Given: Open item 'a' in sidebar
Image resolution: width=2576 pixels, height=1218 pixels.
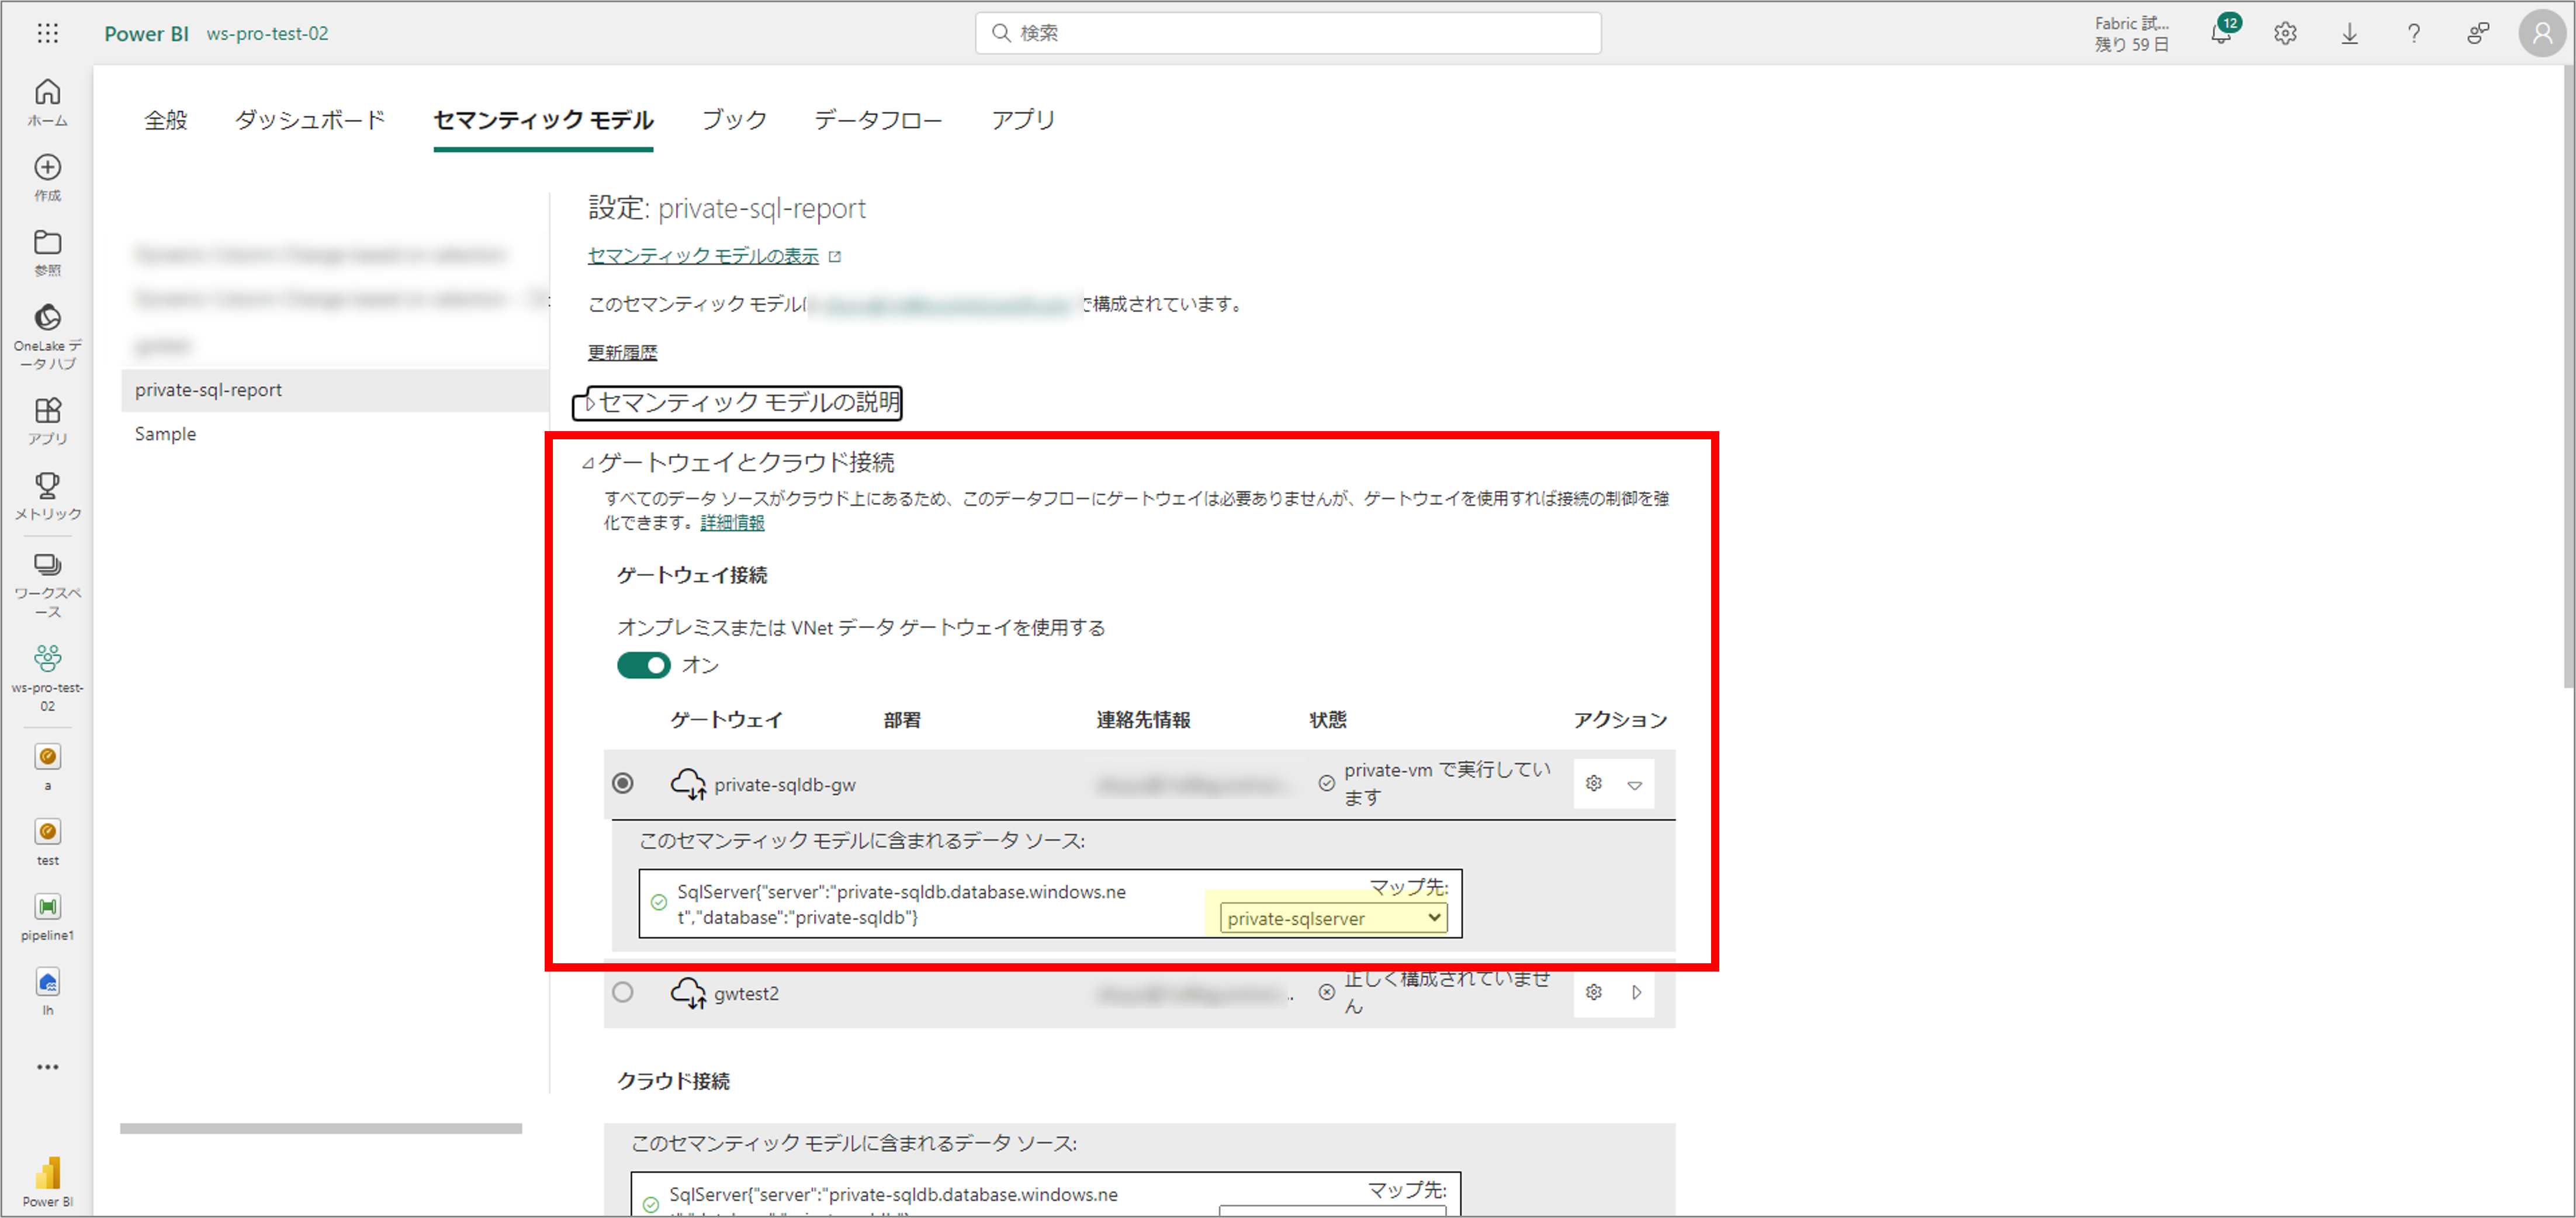Looking at the screenshot, I should [x=47, y=766].
